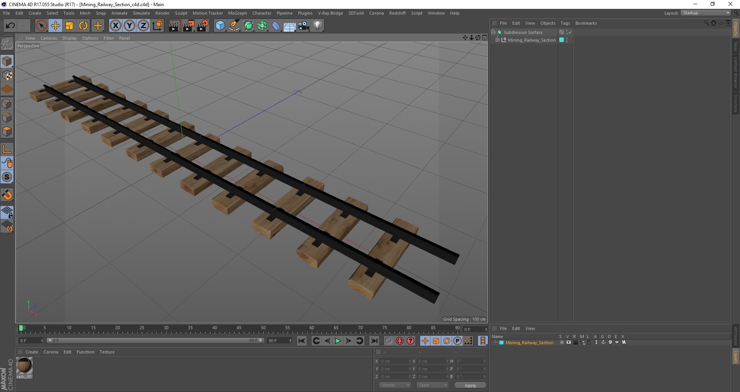Viewport: 740px width, 392px height.
Task: Click the Undo arrow icon
Action: [10, 26]
